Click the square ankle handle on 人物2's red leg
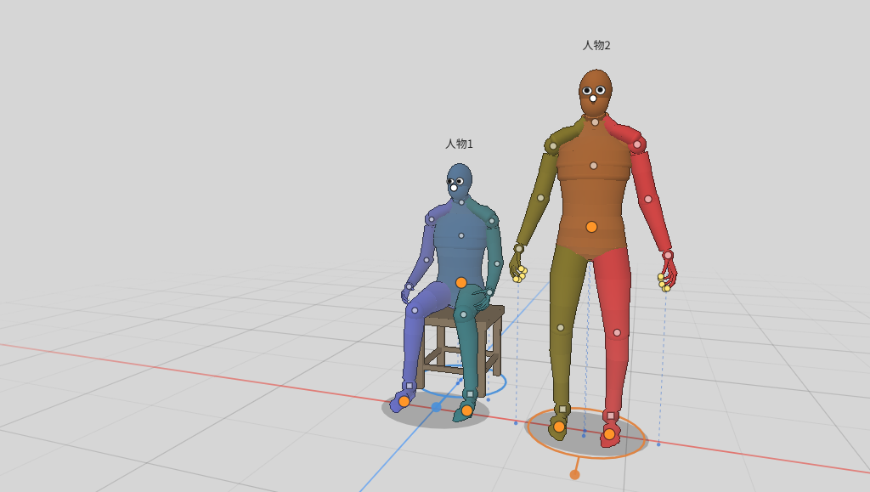 pos(610,416)
